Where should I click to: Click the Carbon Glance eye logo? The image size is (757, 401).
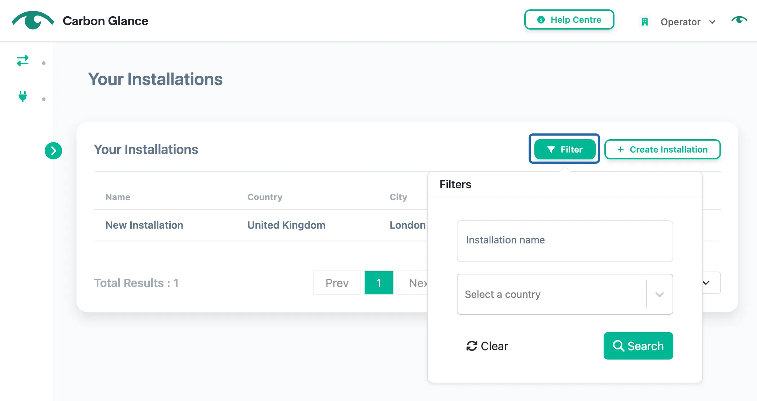[33, 20]
